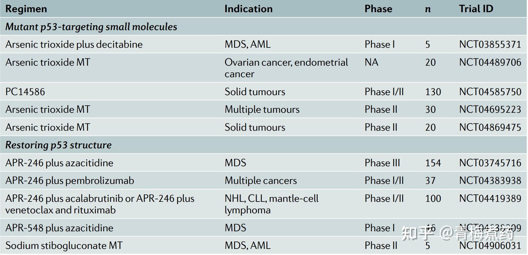Click the NCT03855371 trial ID
This screenshot has width=528, height=255.
[x=490, y=44]
